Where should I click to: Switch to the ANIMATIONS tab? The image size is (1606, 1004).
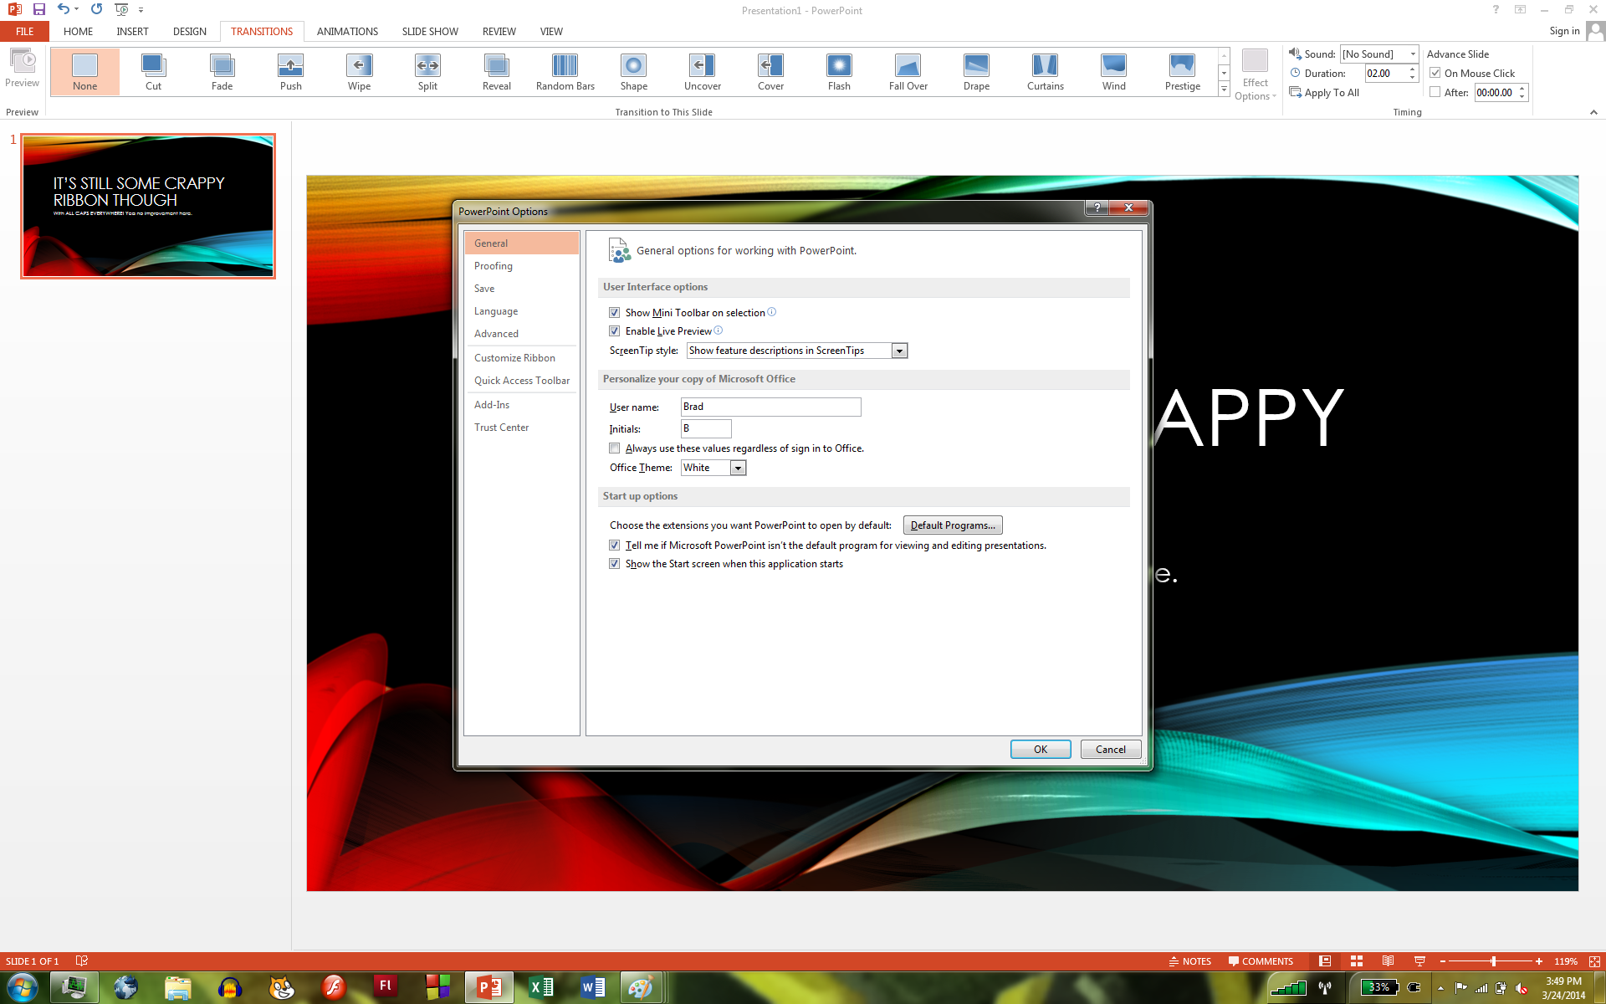pos(347,32)
